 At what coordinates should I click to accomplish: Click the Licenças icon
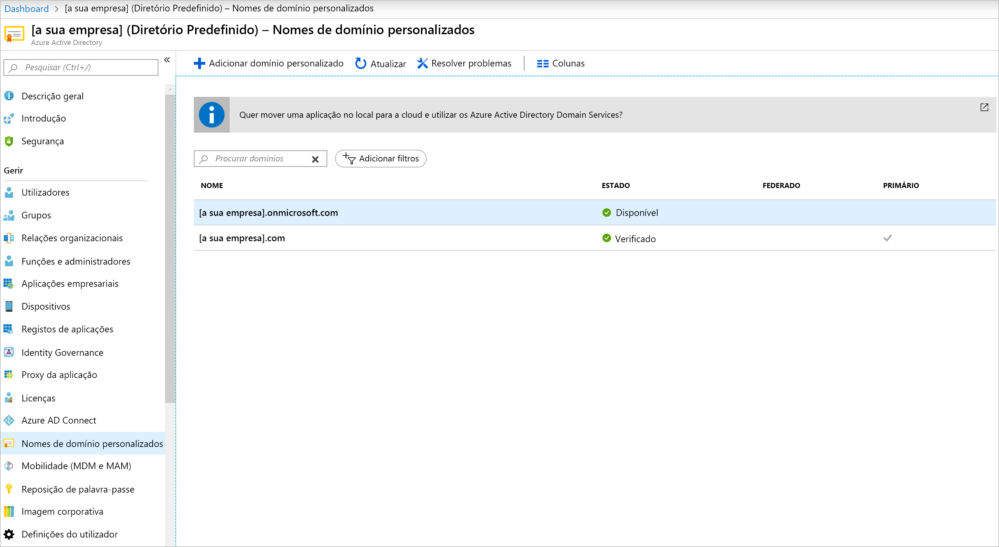tap(9, 398)
